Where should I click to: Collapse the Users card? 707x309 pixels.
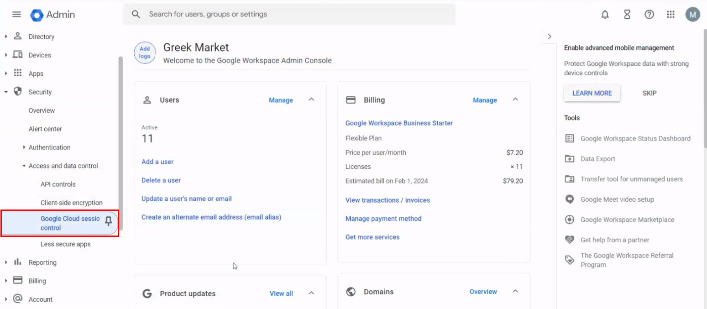[x=311, y=100]
